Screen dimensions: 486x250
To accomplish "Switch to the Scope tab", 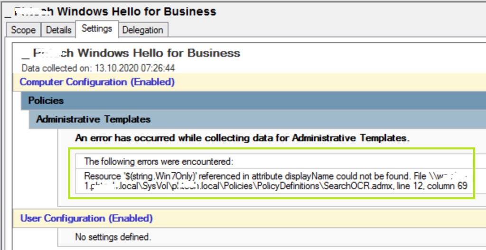I will coord(23,30).
